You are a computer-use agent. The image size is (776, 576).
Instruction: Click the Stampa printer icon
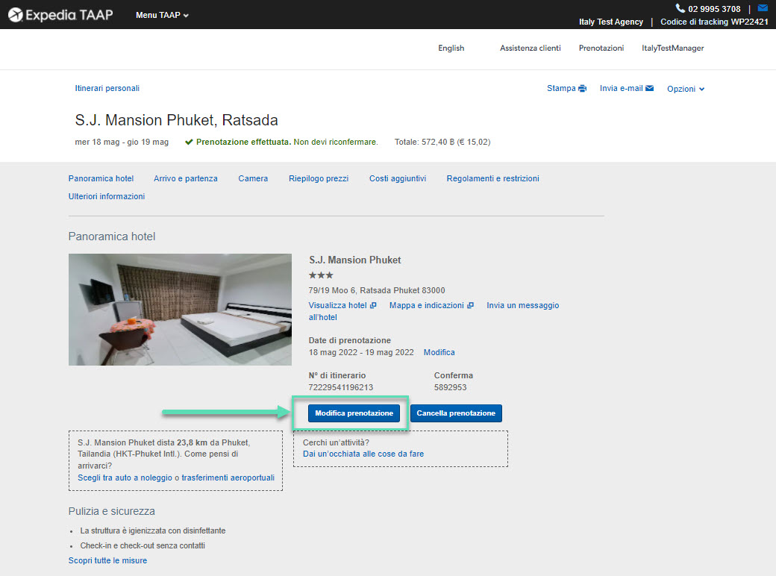[582, 89]
